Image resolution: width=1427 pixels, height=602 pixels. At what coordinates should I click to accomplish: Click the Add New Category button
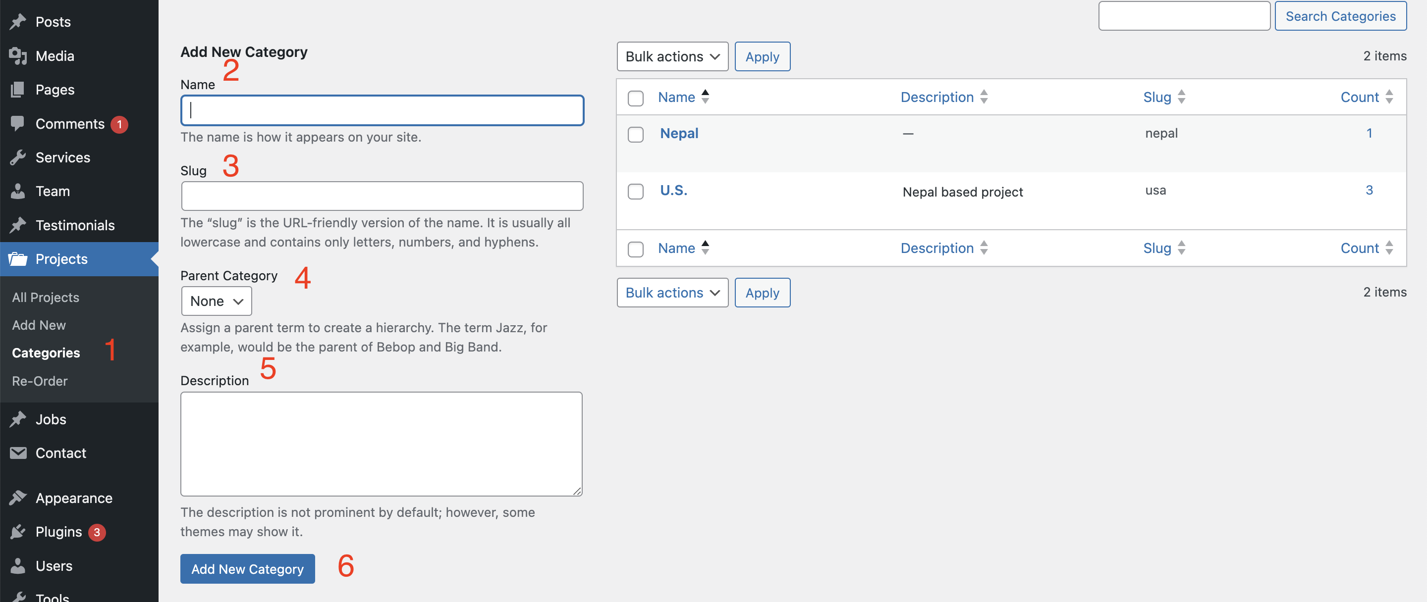(x=248, y=569)
